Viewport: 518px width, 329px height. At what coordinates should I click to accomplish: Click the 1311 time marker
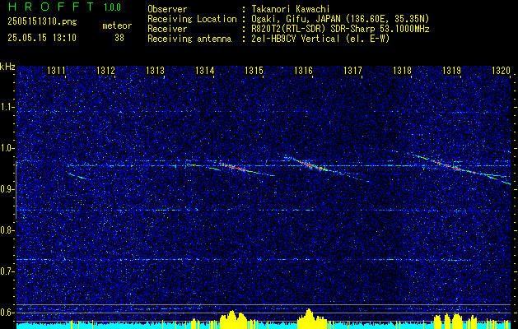(56, 70)
